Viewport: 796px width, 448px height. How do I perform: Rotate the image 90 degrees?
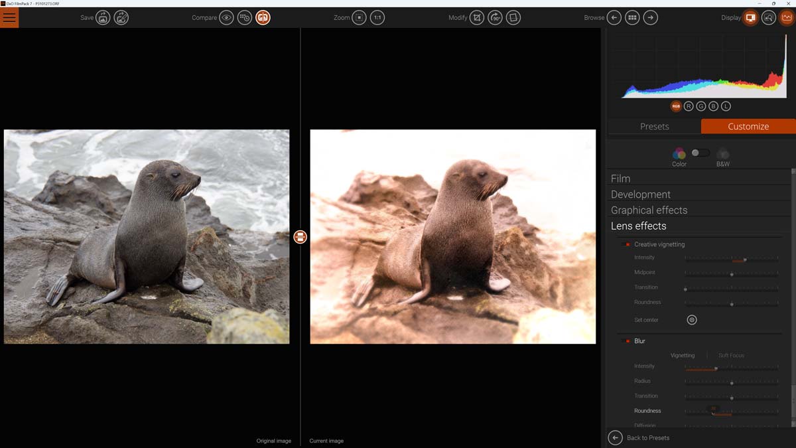[495, 17]
